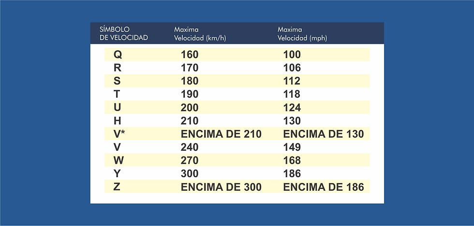
Task: Click the speed symbol letter W
Action: point(118,160)
